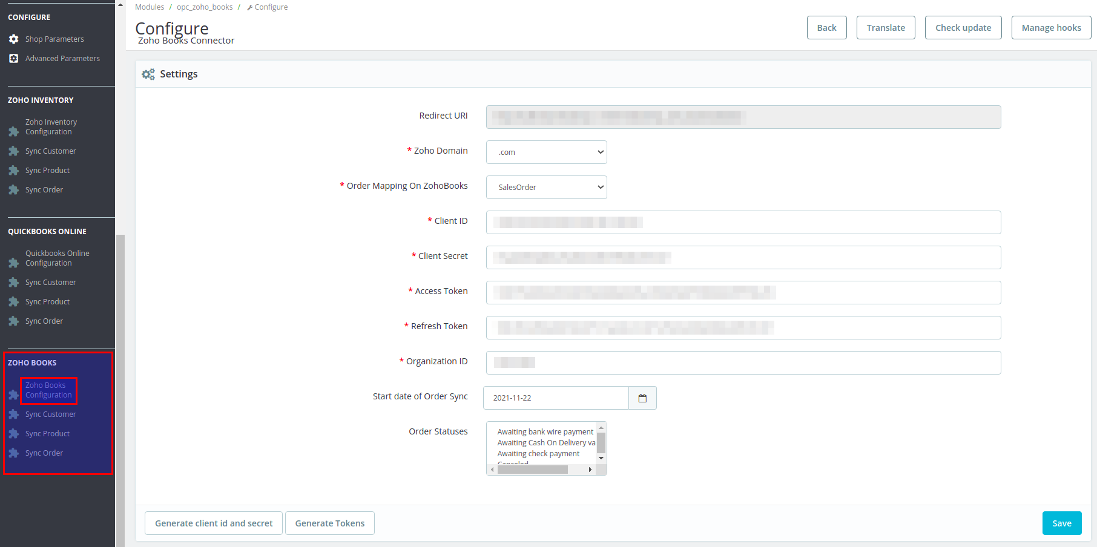Click the Translate button

886,28
